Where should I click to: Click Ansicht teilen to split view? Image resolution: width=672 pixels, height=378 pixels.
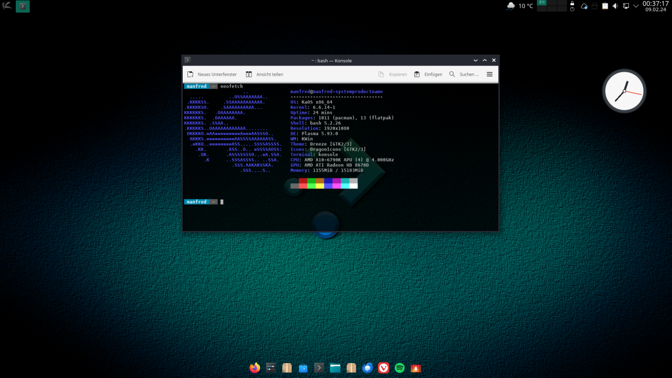pos(265,75)
